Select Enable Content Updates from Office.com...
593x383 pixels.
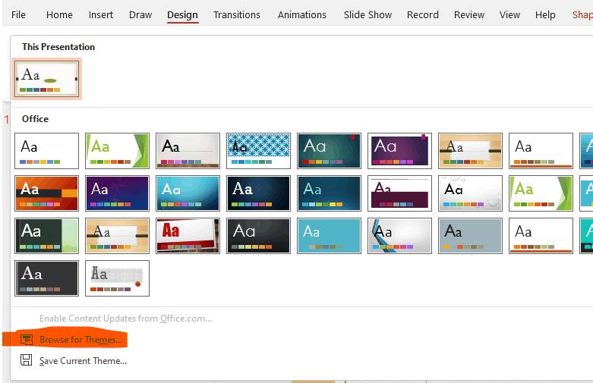pos(125,319)
